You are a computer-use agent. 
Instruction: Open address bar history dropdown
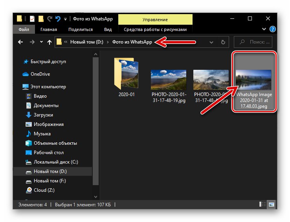211,42
